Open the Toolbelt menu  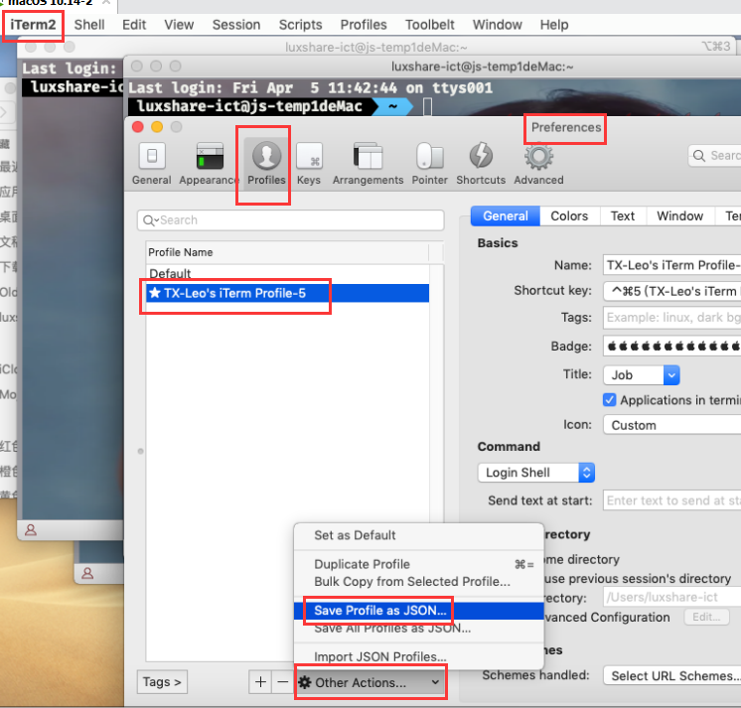[x=429, y=25]
